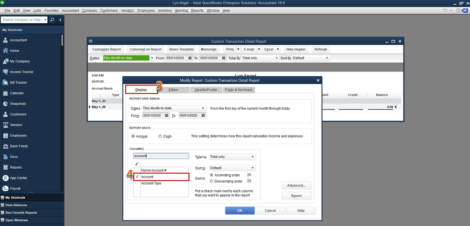Toggle the Account column check mark
The height and width of the screenshot is (226, 470).
pos(137,177)
